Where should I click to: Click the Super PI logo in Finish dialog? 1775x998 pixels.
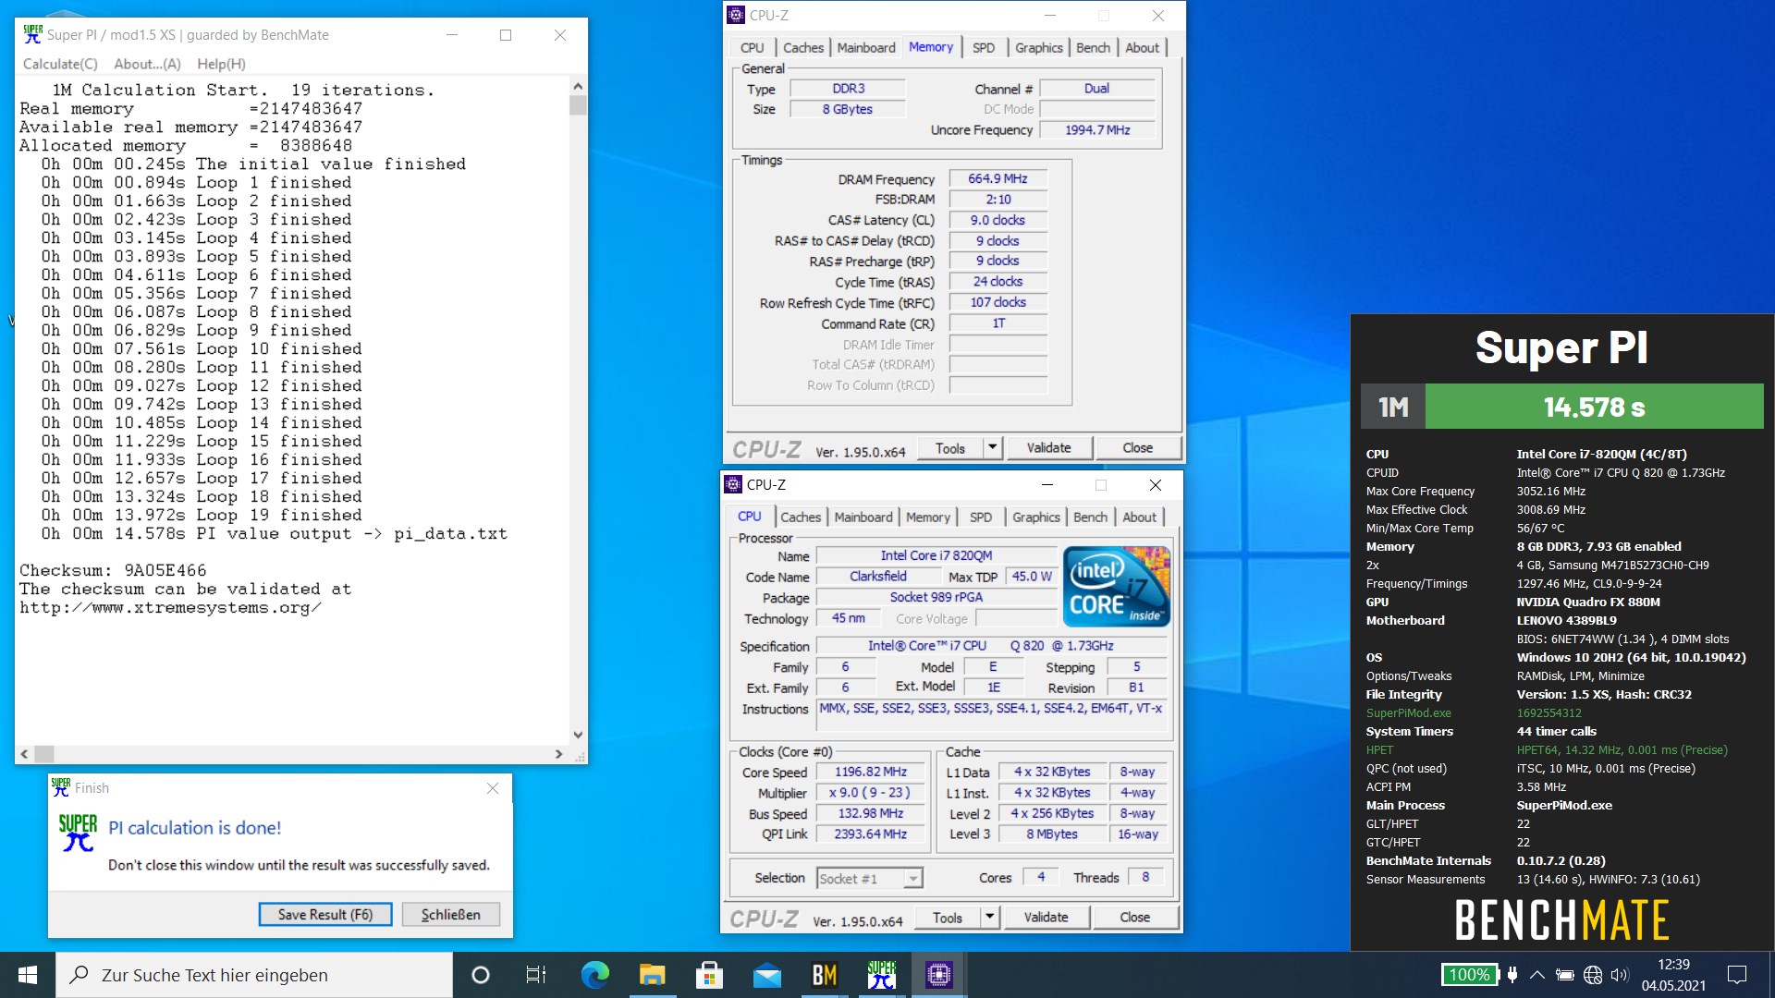[78, 833]
